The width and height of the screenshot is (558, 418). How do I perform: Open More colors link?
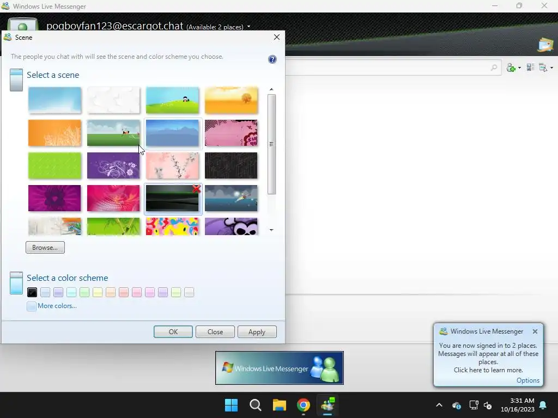tap(57, 306)
